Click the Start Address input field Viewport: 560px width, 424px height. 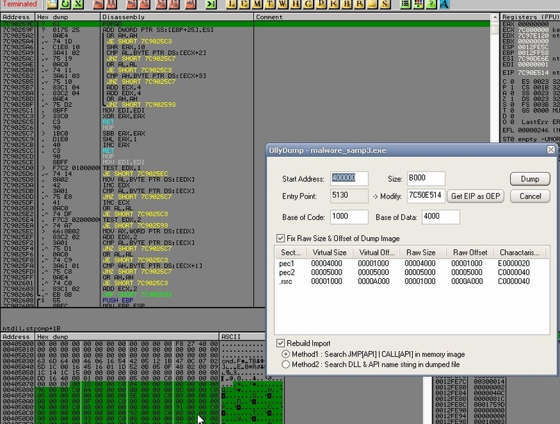point(349,178)
